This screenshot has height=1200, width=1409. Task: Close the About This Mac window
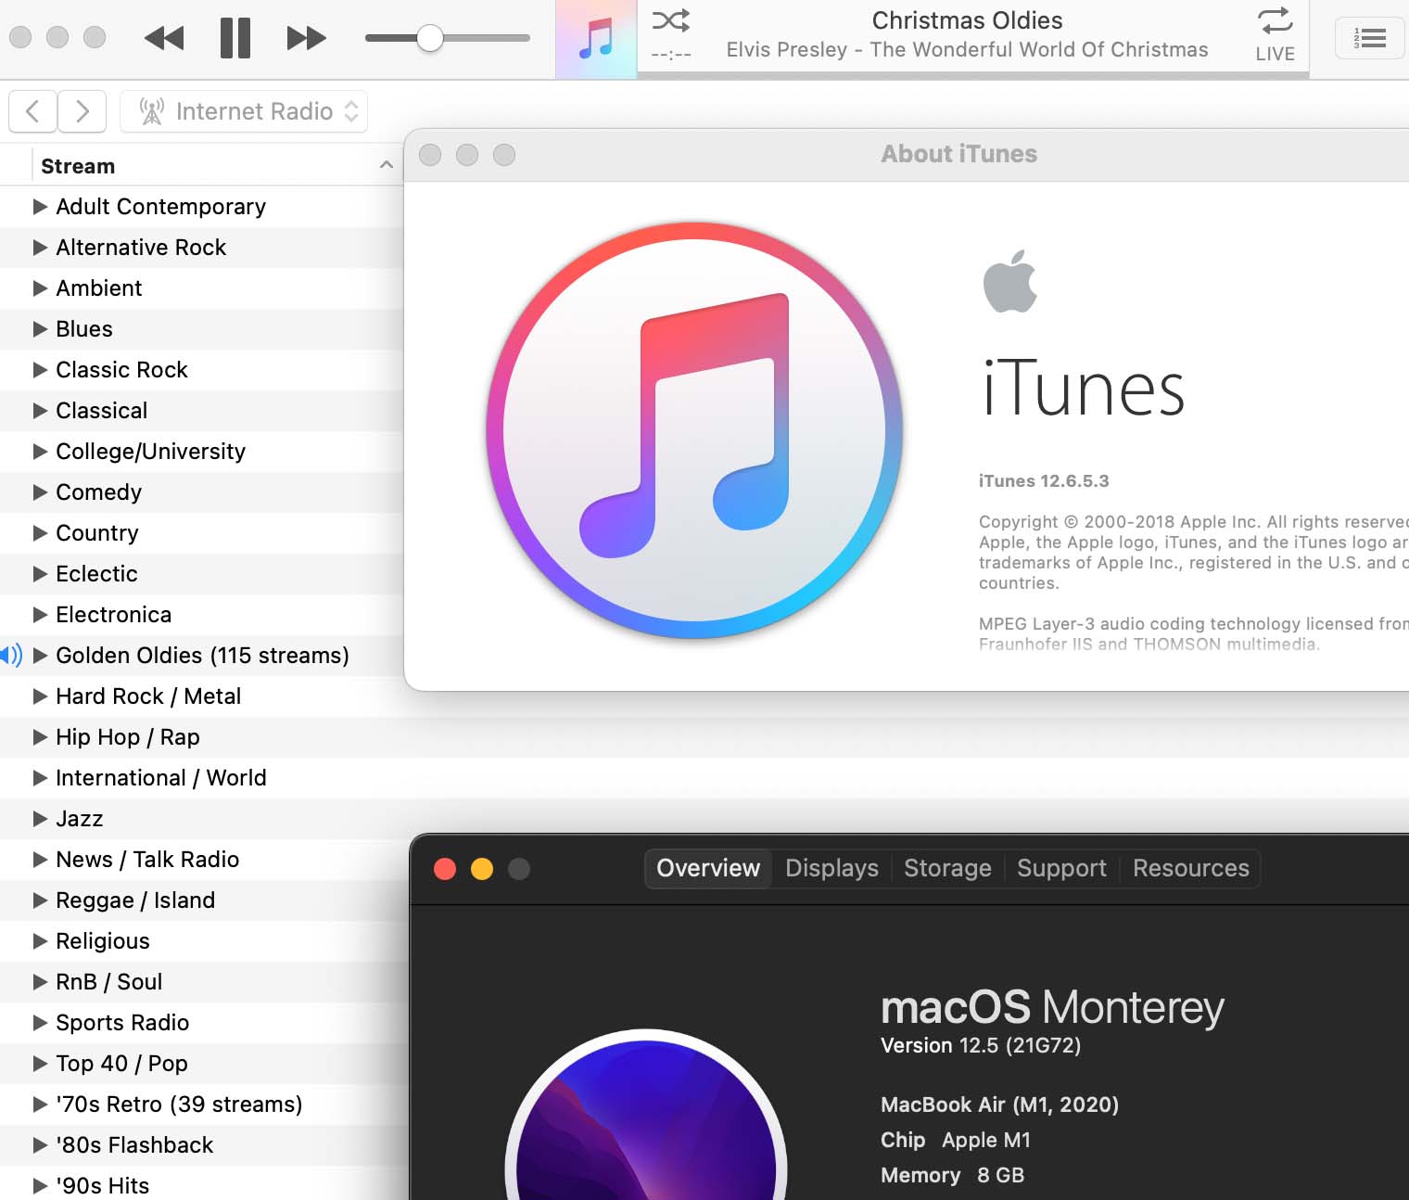coord(445,869)
